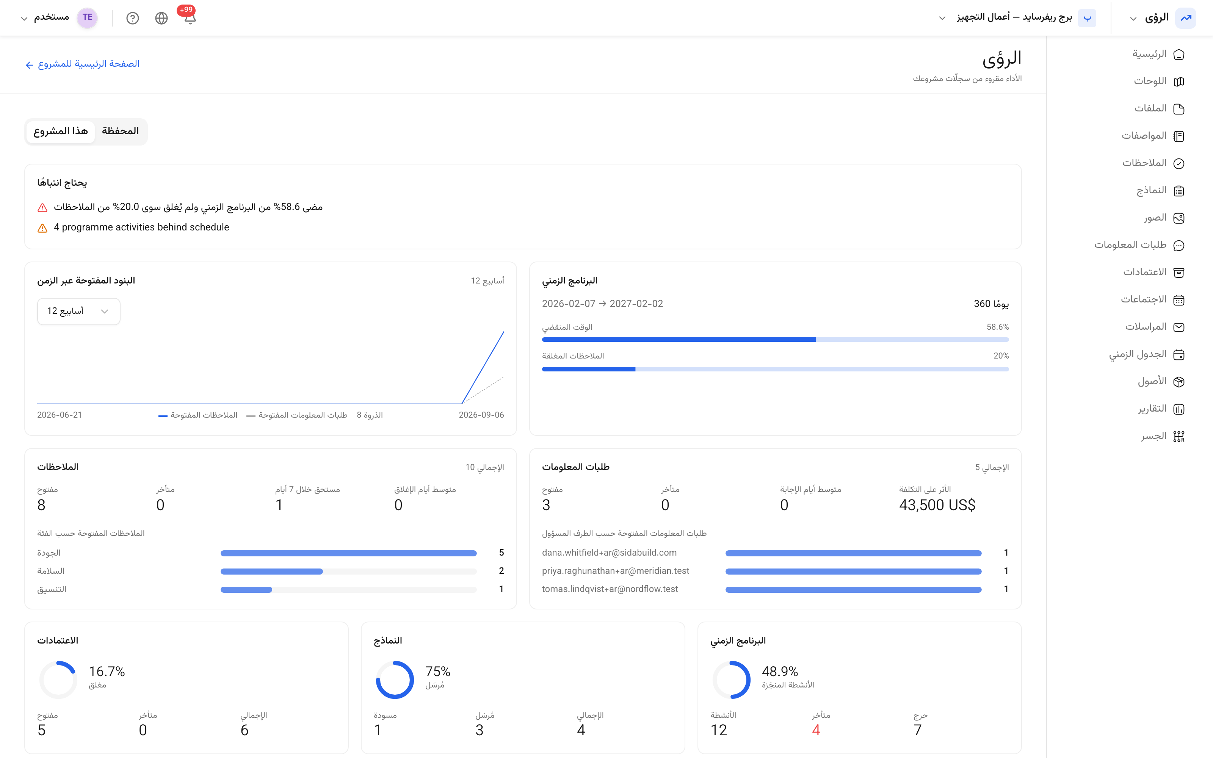Open notifications bell with +99 badge

coord(190,17)
